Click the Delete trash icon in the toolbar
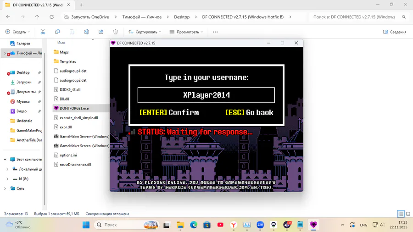The width and height of the screenshot is (413, 232). 115,32
